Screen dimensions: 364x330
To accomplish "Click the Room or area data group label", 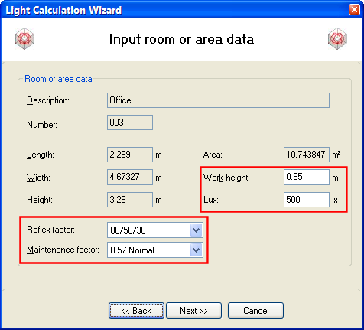I will (58, 79).
